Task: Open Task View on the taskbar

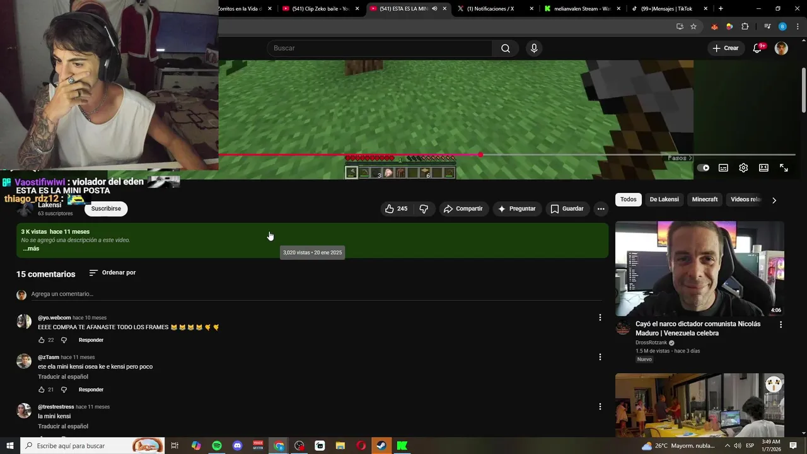Action: pos(175,446)
